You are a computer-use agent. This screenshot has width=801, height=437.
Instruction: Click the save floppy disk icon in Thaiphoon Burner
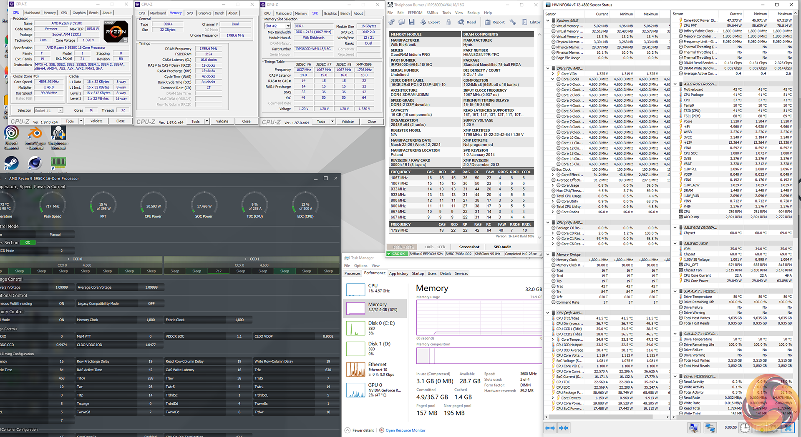tap(411, 22)
